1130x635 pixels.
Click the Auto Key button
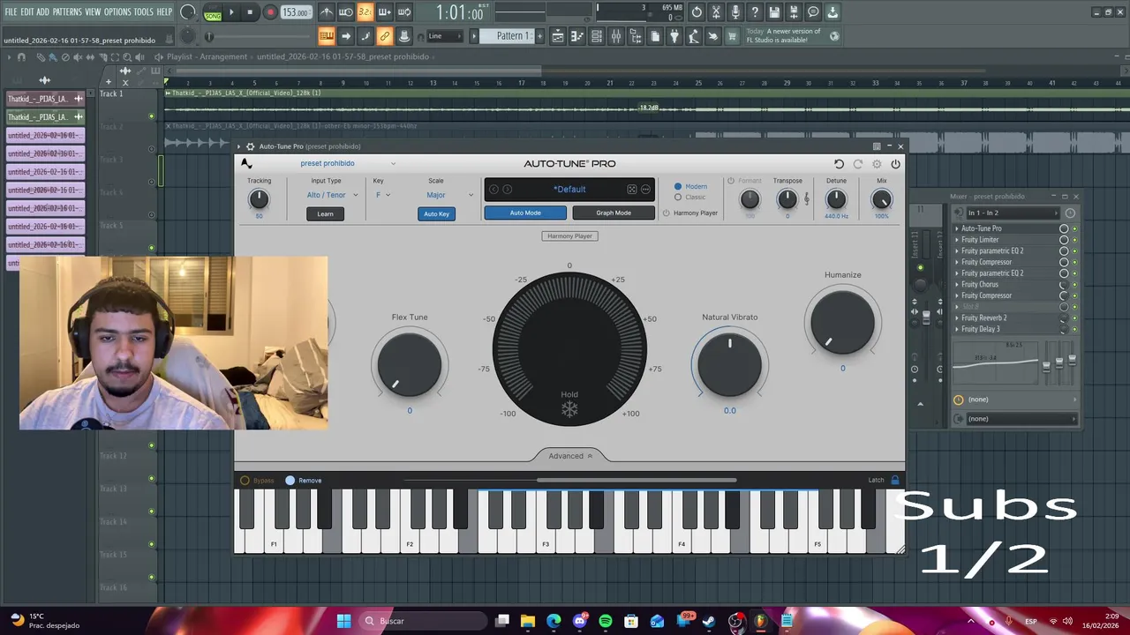tap(436, 213)
